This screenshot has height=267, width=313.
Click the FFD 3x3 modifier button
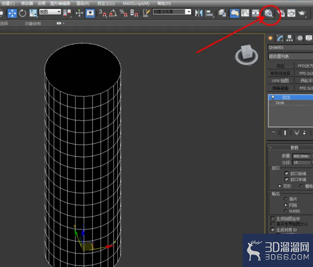pos(304,88)
